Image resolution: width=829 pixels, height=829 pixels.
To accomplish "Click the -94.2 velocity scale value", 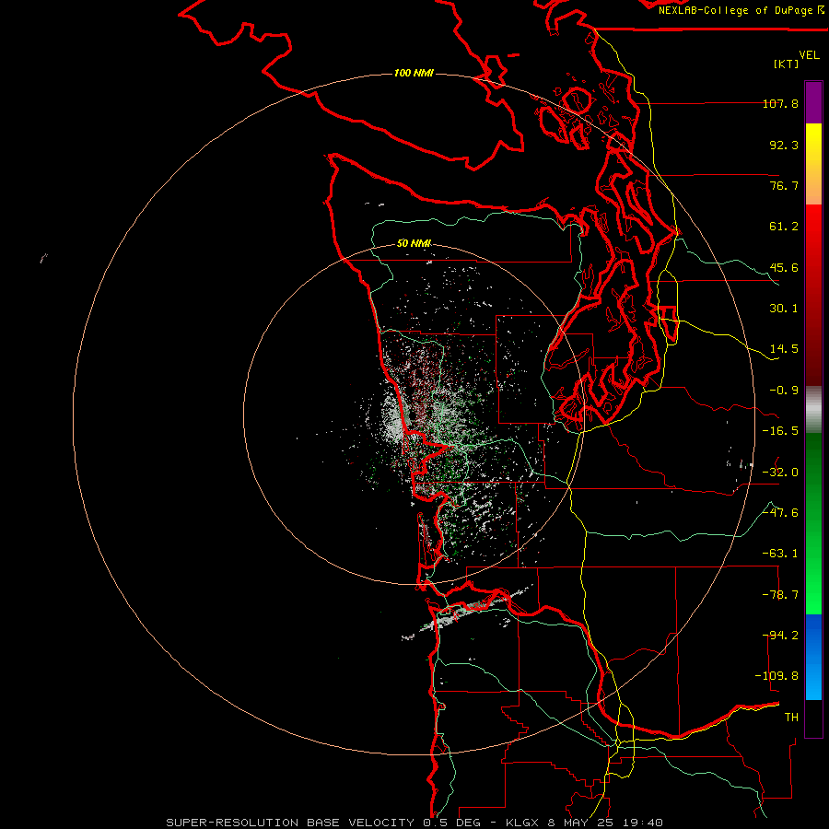I will [x=780, y=636].
